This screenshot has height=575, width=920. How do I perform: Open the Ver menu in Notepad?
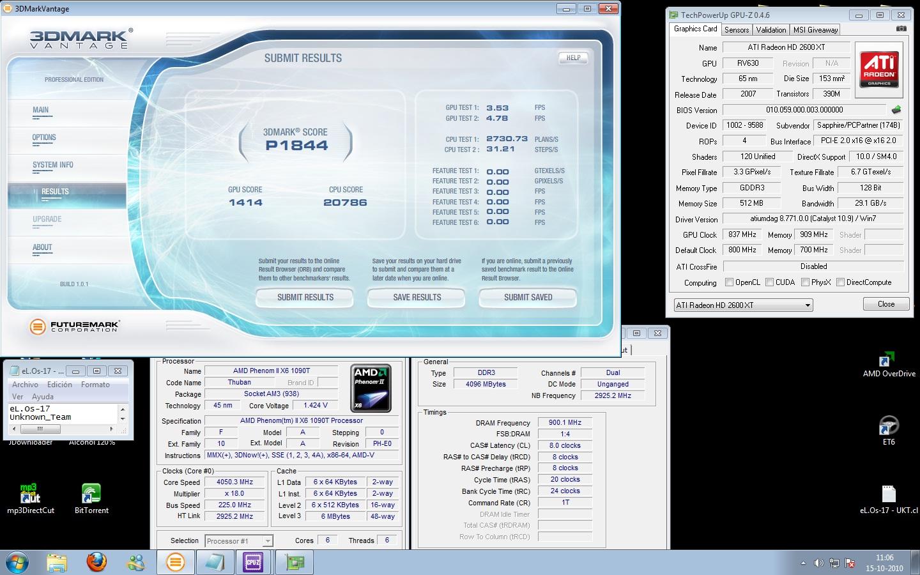[17, 396]
